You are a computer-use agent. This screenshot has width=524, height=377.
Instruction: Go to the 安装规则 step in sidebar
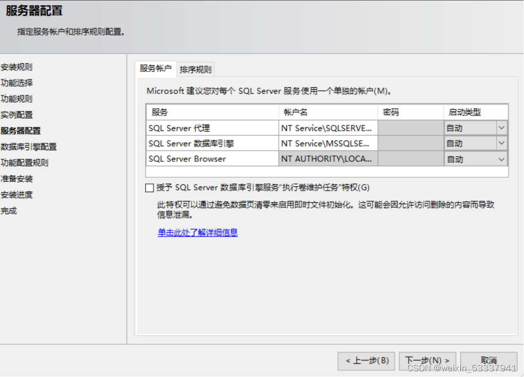coord(17,67)
